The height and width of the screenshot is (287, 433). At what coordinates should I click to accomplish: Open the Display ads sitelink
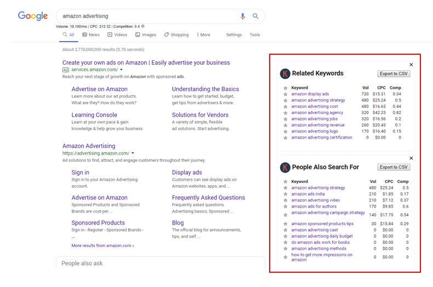click(x=187, y=173)
